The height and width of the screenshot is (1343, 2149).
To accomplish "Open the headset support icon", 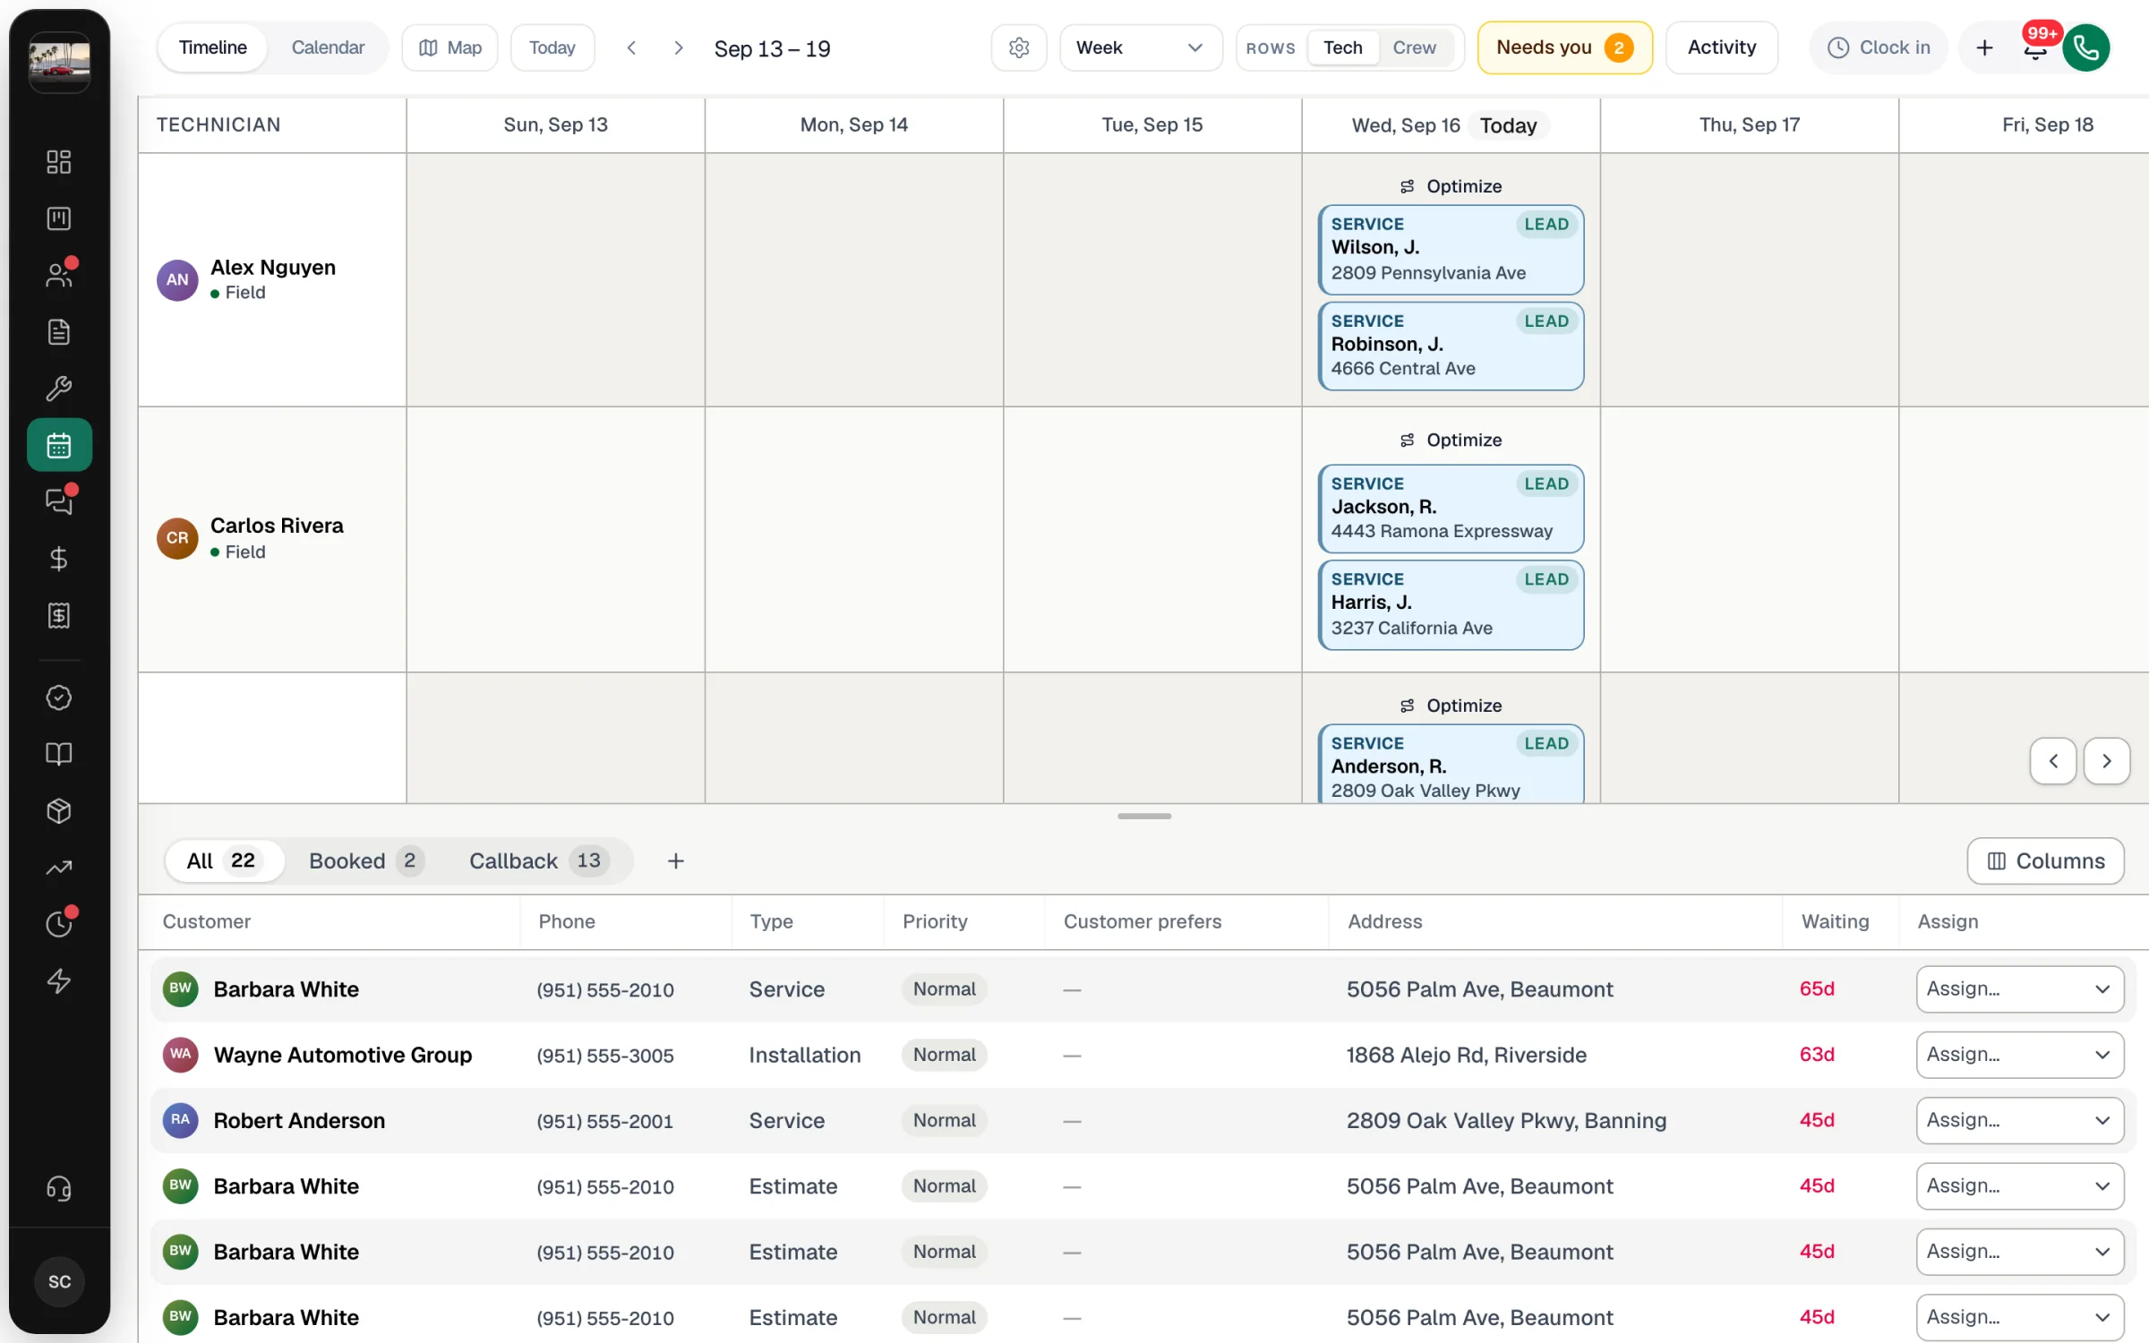I will click(x=59, y=1189).
